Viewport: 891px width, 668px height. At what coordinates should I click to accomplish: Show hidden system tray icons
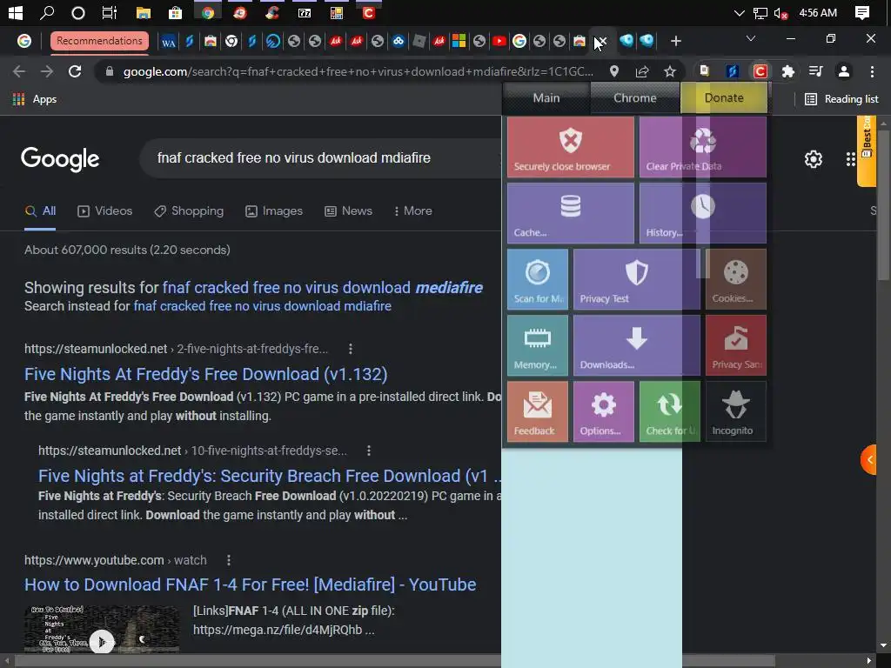pyautogui.click(x=739, y=13)
